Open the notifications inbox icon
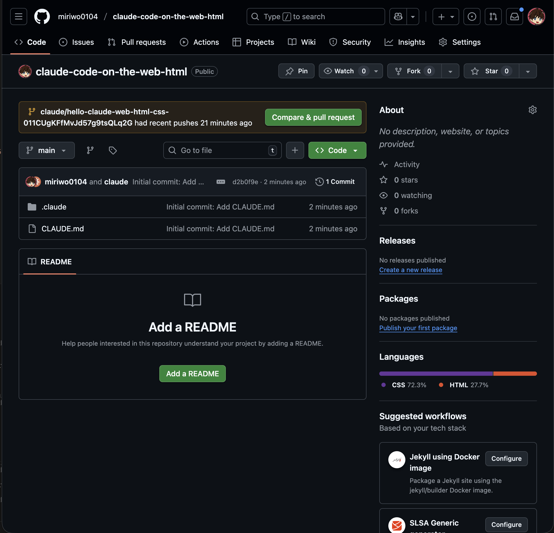This screenshot has height=533, width=554. click(x=514, y=17)
